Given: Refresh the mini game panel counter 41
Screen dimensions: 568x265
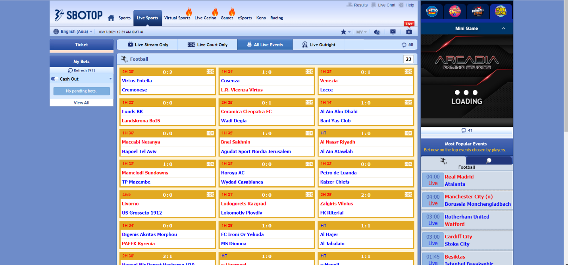Looking at the screenshot, I should coord(466,130).
